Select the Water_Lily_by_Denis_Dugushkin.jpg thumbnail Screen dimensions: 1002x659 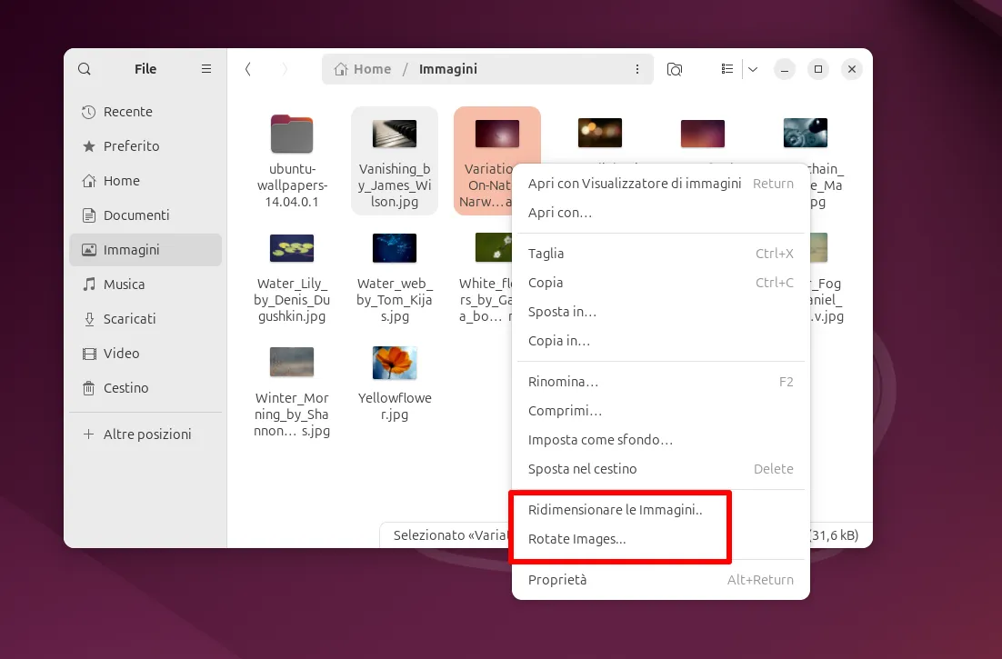coord(292,248)
